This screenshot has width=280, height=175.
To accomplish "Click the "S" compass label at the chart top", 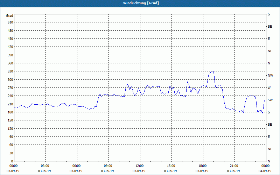I will point(269,14).
